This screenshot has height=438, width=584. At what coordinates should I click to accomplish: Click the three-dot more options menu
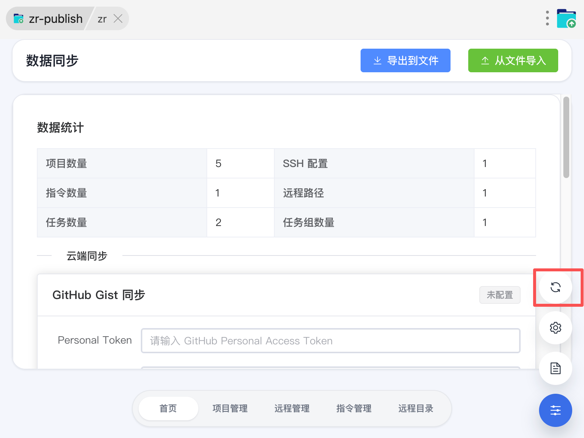tap(547, 18)
